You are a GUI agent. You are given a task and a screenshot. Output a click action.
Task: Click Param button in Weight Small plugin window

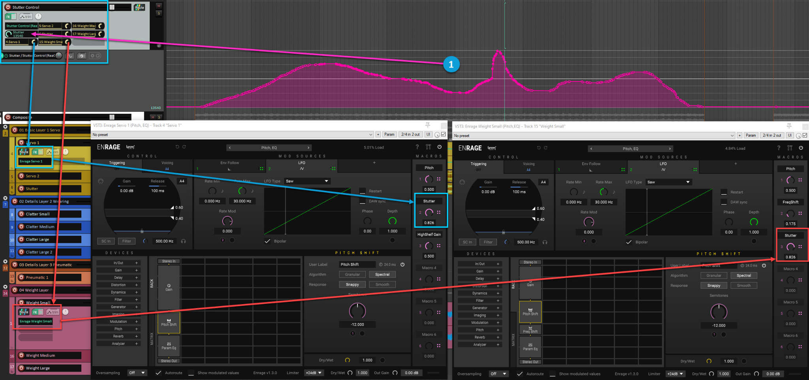[x=751, y=135]
